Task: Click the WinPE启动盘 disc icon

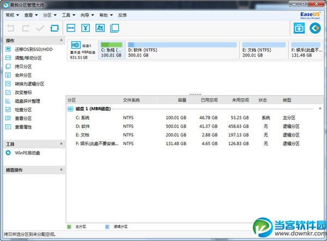Action: click(x=8, y=153)
